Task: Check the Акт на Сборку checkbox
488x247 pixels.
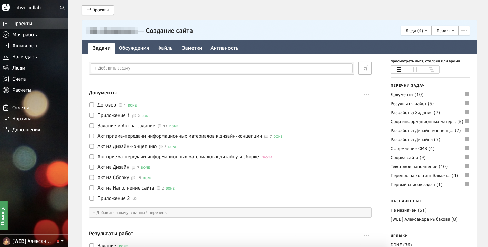Action: (92, 177)
